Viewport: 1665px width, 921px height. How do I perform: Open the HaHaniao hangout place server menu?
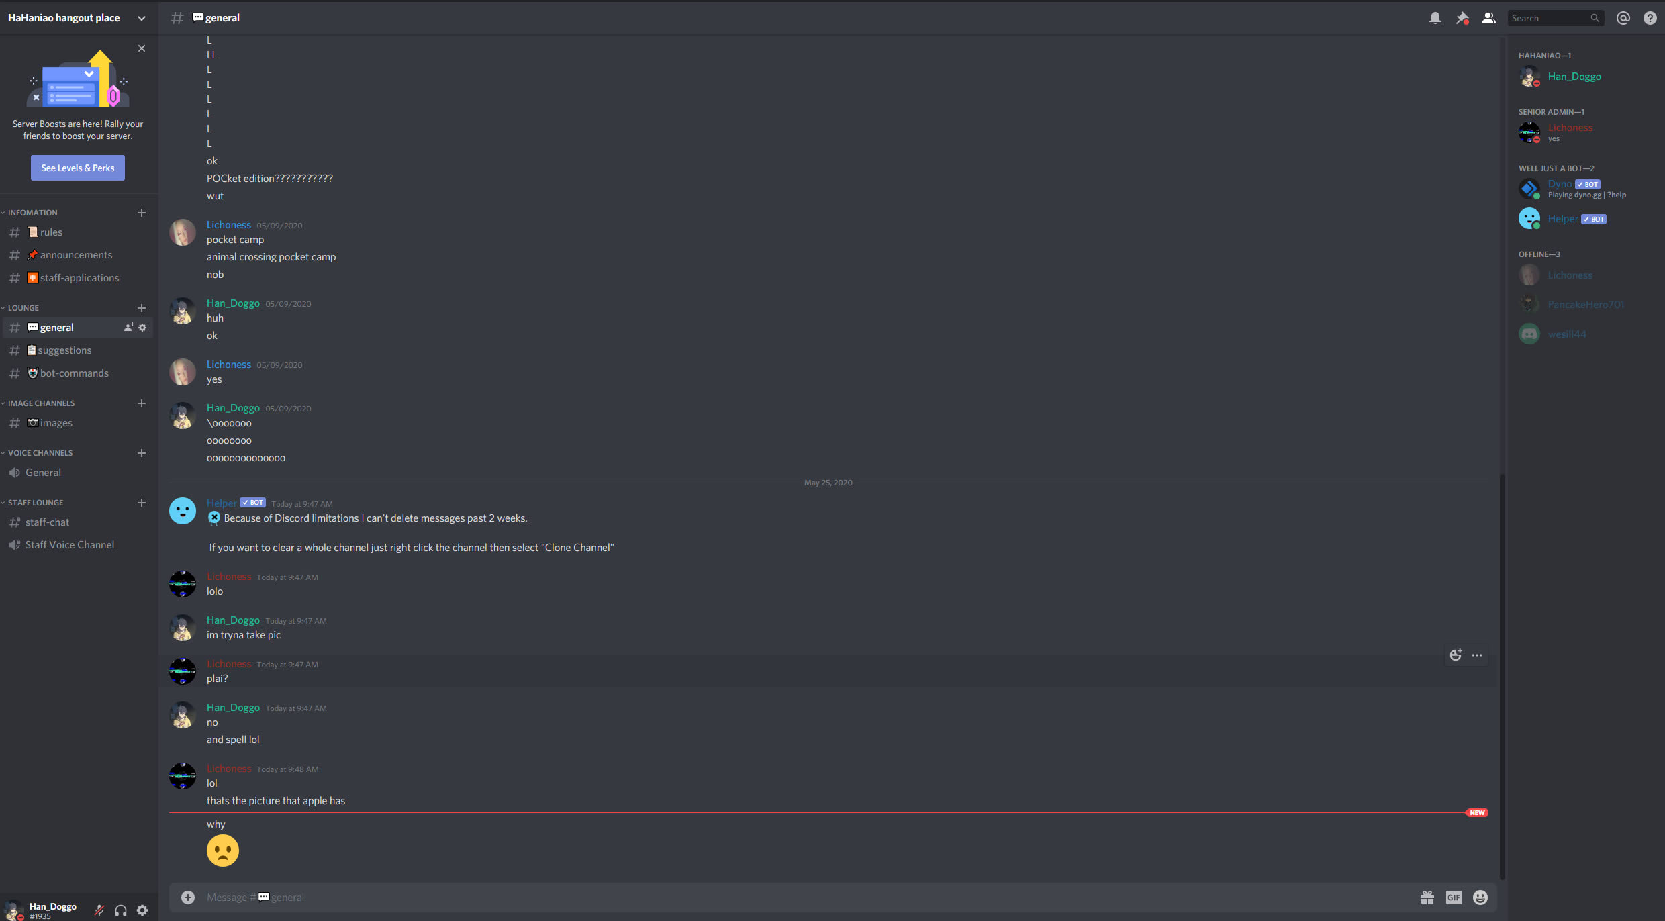point(78,18)
